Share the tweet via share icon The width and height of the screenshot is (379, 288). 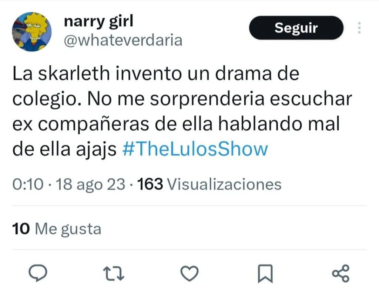pos(341,273)
